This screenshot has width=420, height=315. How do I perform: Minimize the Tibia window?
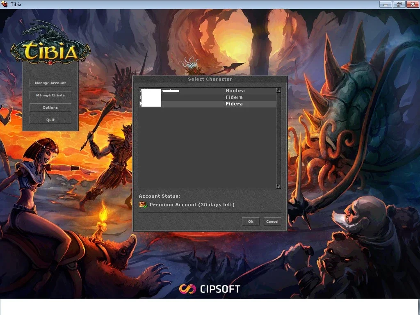[x=386, y=4]
